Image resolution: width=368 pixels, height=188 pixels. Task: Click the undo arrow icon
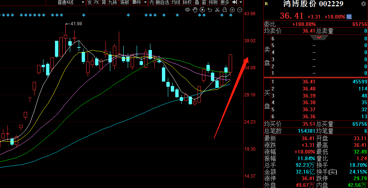pos(210,10)
